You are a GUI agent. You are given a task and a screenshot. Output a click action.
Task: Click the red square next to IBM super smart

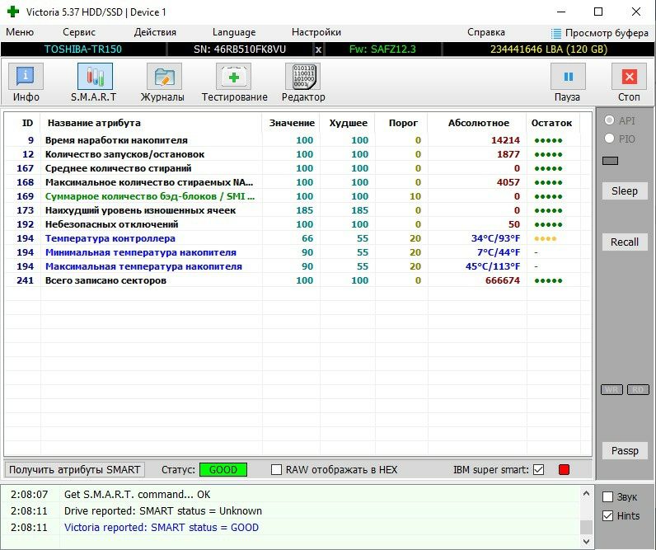point(564,470)
